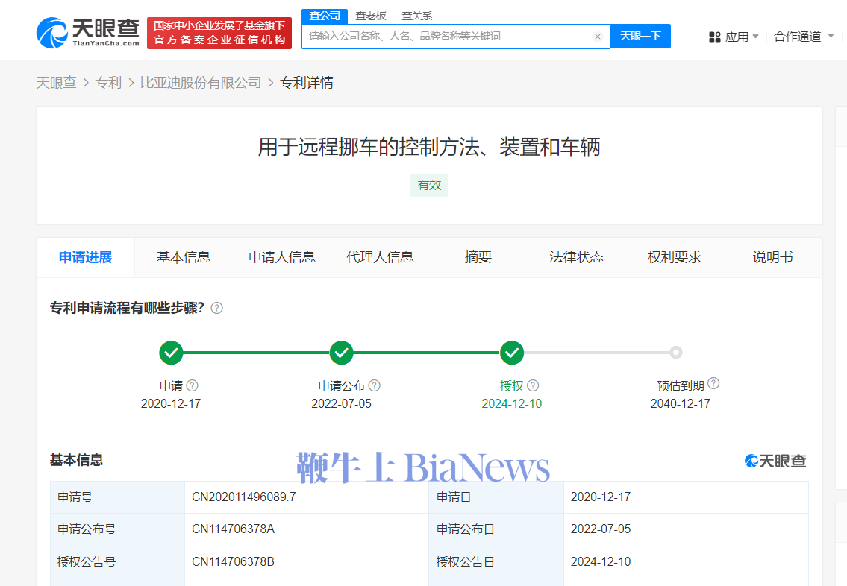
Task: Click help icon next to 预估到期 step
Action: point(713,383)
